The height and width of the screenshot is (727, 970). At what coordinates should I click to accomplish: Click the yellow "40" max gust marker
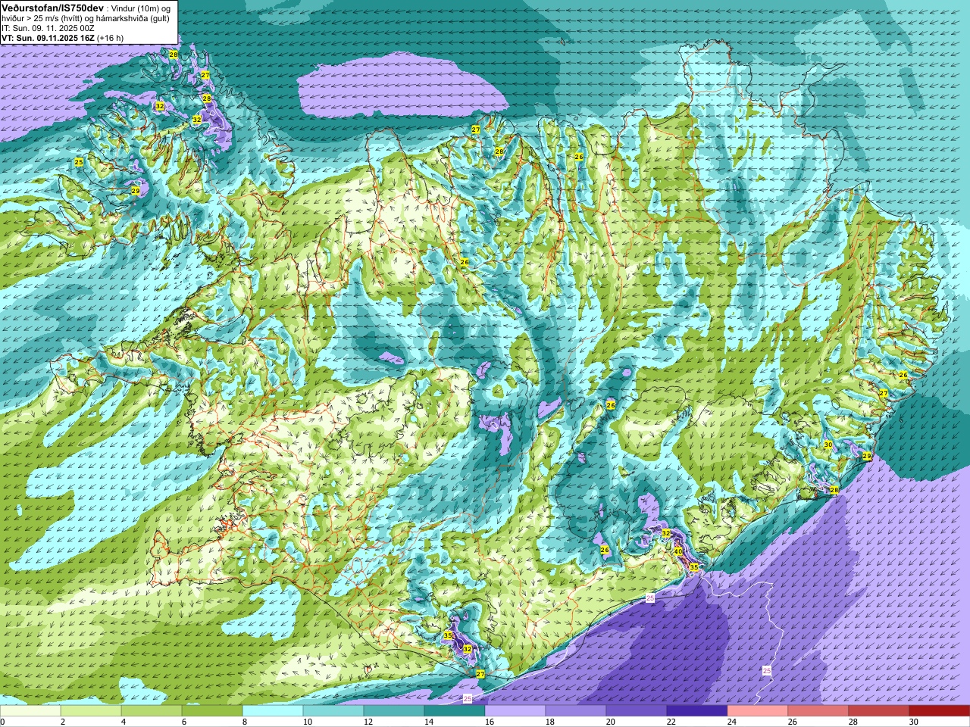678,551
